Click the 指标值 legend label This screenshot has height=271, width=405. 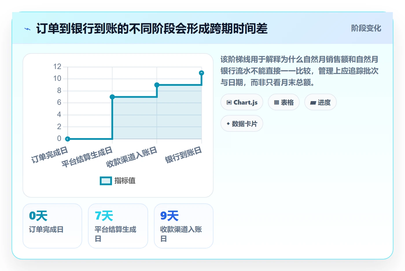(x=125, y=181)
